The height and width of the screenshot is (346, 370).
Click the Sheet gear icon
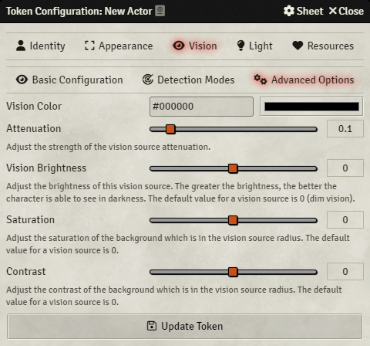(x=289, y=11)
